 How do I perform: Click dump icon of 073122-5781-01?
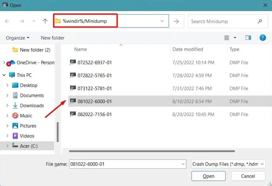73,88
